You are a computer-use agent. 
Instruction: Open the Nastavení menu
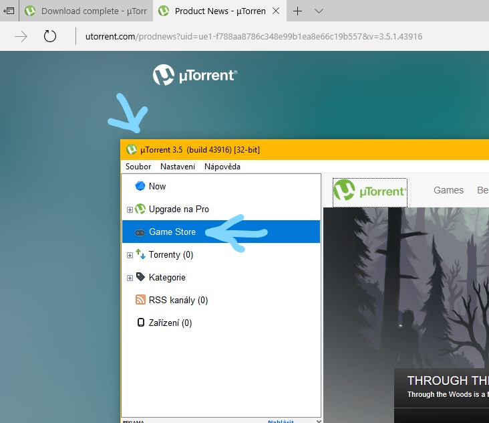[178, 167]
